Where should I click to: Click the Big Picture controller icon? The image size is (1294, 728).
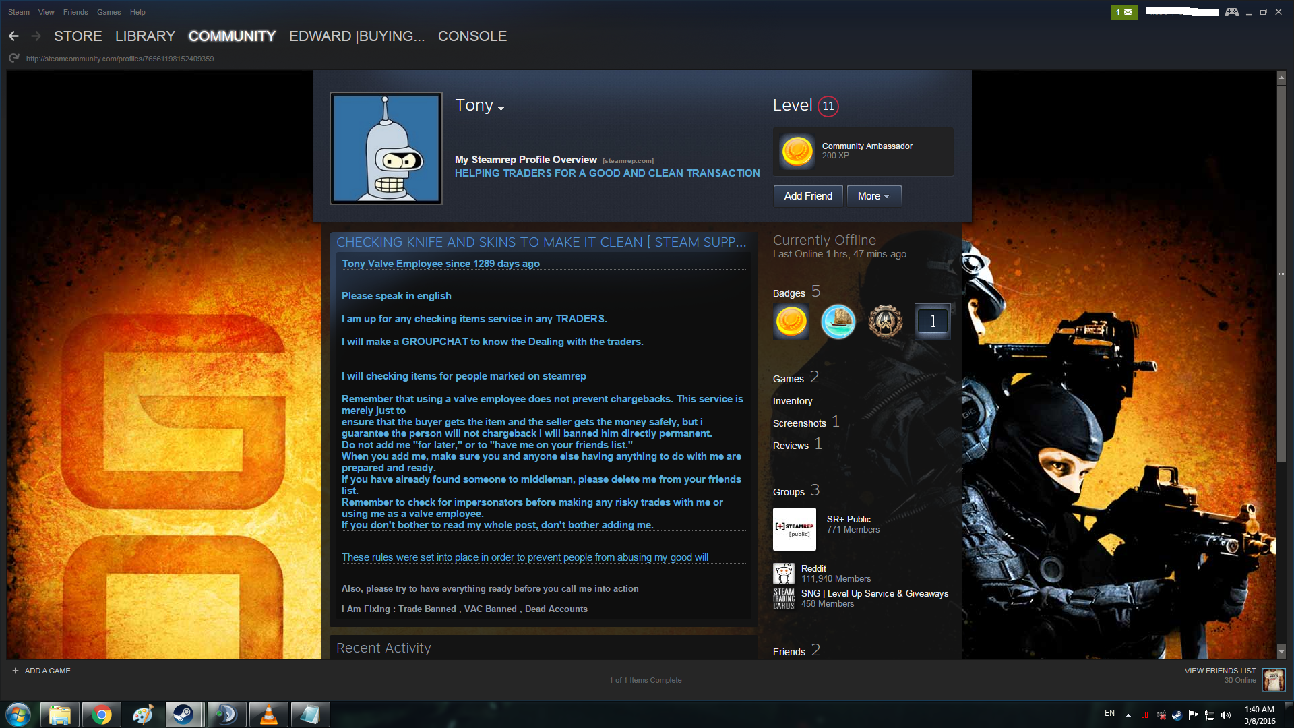[x=1232, y=12]
